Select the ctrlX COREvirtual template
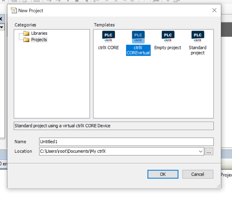The height and width of the screenshot is (198, 232). tap(138, 43)
